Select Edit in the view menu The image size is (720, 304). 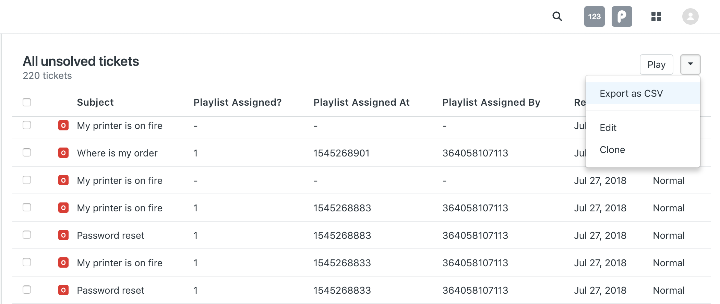[x=608, y=128]
